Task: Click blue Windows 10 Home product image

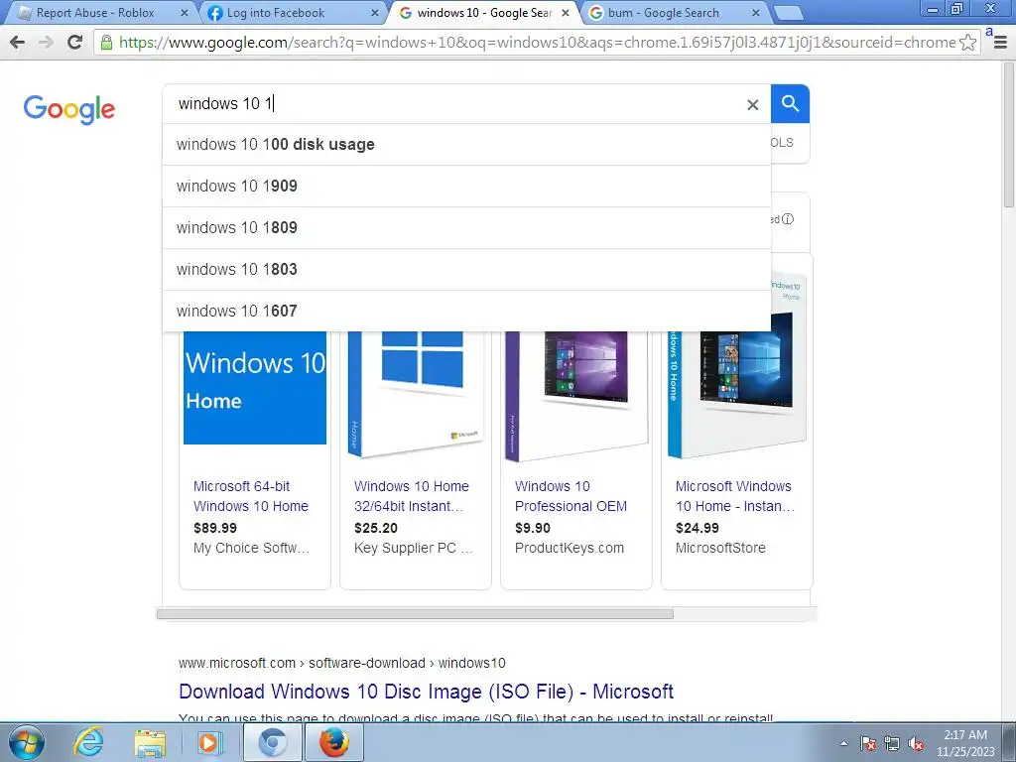Action: [255, 388]
